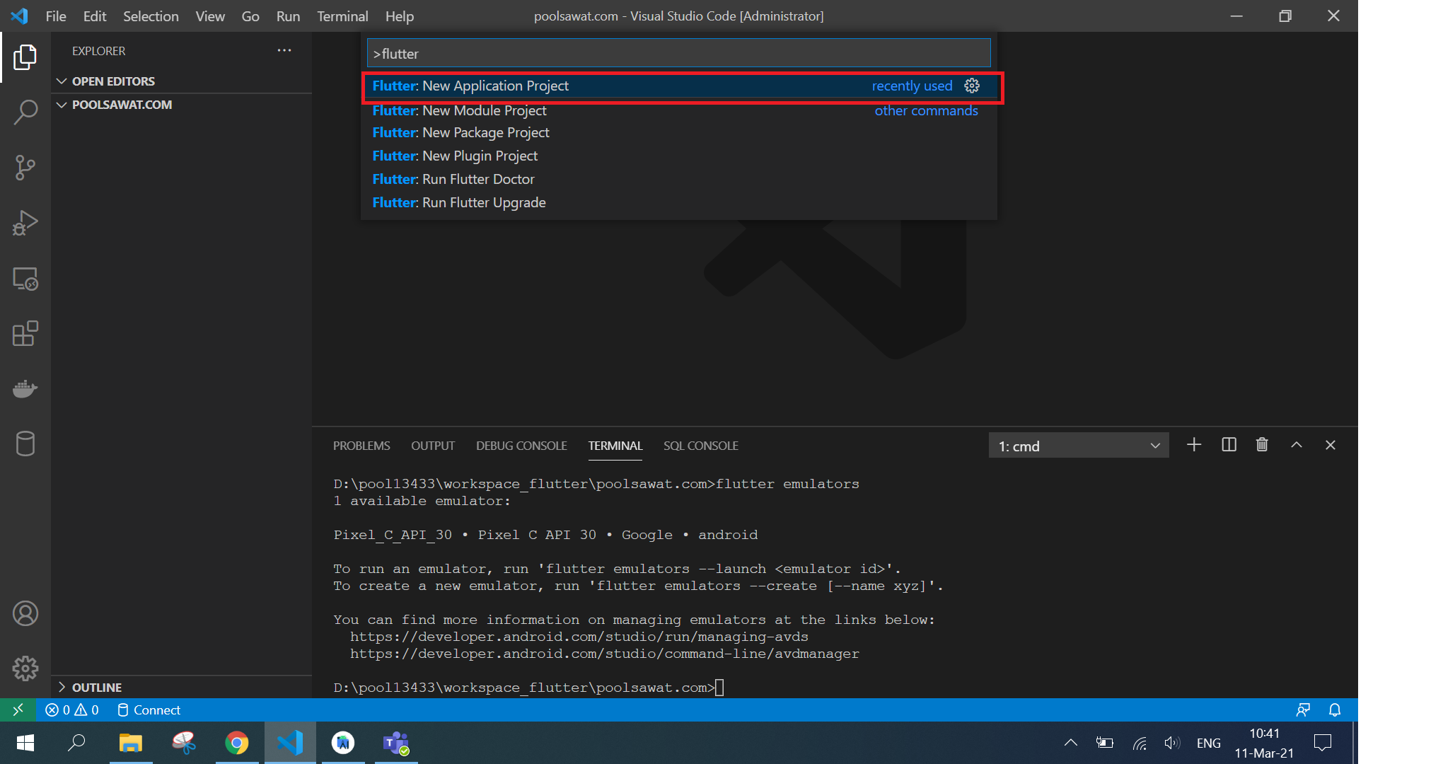This screenshot has height=764, width=1443.
Task: Split the terminal panel
Action: click(1229, 445)
